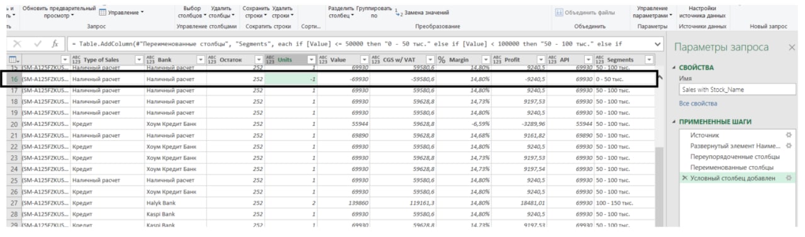
Task: Open filter dropdown of Остаток column
Action: [x=259, y=59]
